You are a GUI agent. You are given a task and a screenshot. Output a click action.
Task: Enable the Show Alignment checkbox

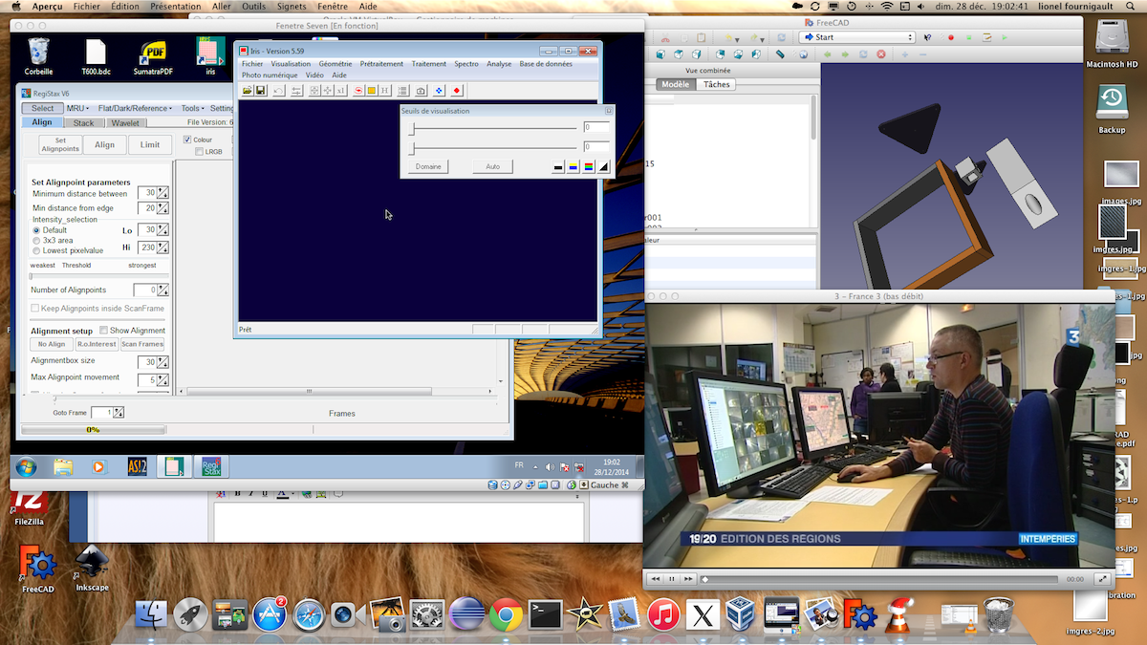[x=104, y=331]
